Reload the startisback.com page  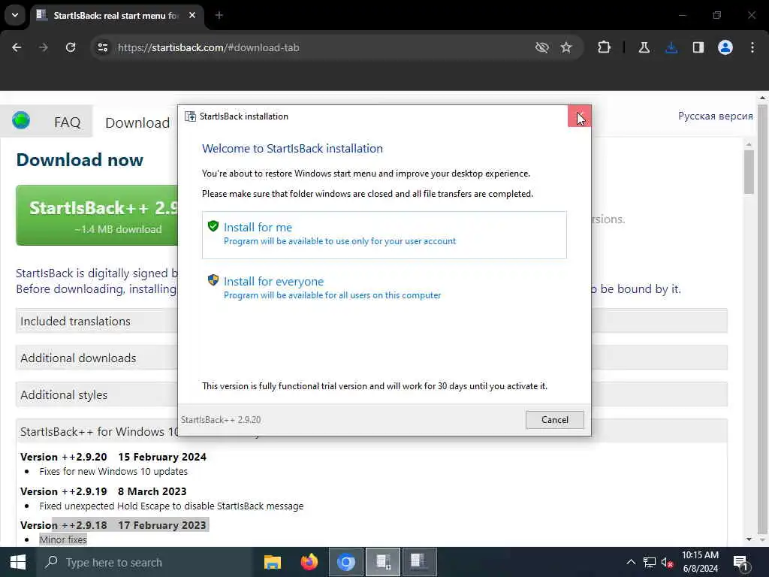point(71,47)
